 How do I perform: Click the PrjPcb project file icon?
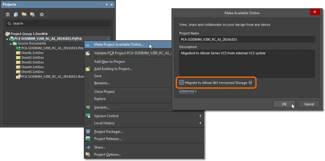(x=12, y=39)
